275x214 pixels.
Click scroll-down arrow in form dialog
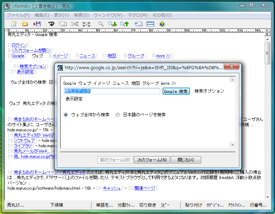click(x=233, y=145)
